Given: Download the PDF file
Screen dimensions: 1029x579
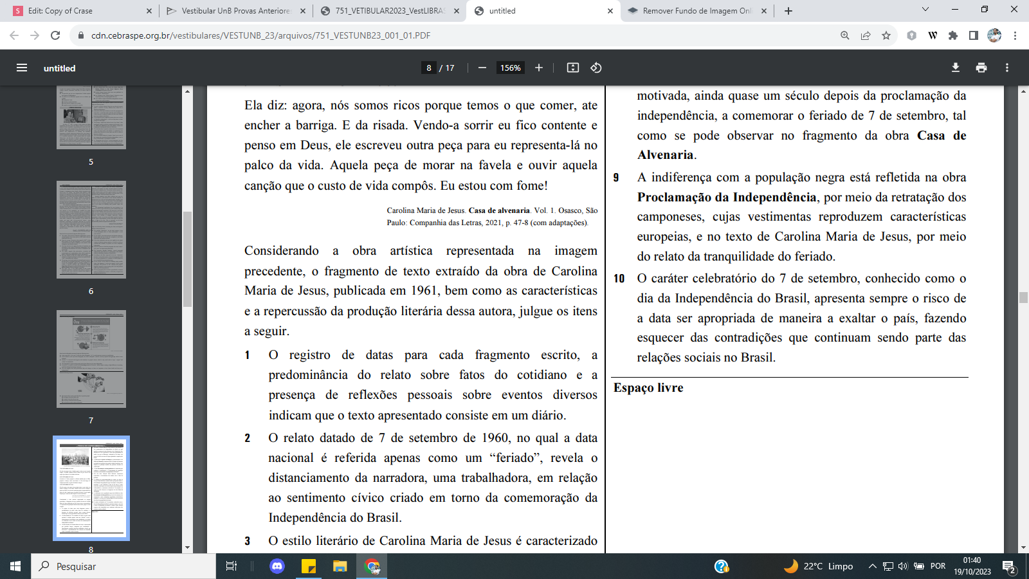Looking at the screenshot, I should [956, 68].
